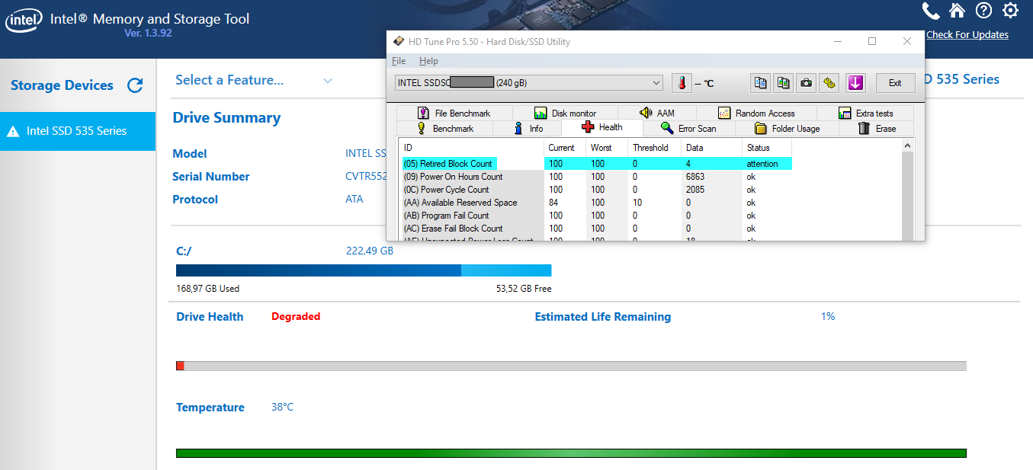Viewport: 1033px width, 470px height.
Task: Click the ID column header
Action: click(x=472, y=148)
